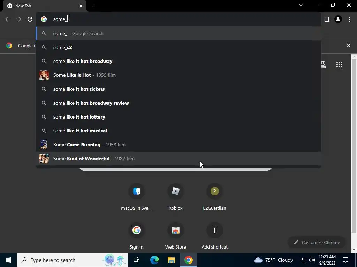The width and height of the screenshot is (357, 267).
Task: Open the E2Guardian shortcut
Action: click(214, 197)
